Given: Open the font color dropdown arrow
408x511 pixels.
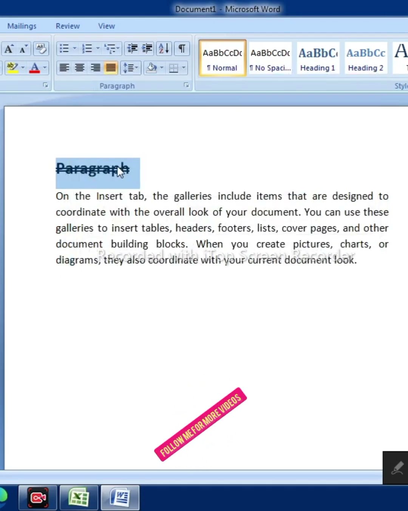Looking at the screenshot, I should pyautogui.click(x=45, y=68).
